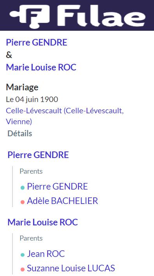Open the Jean ROC parent link
The image size is (154, 276).
coord(46,254)
